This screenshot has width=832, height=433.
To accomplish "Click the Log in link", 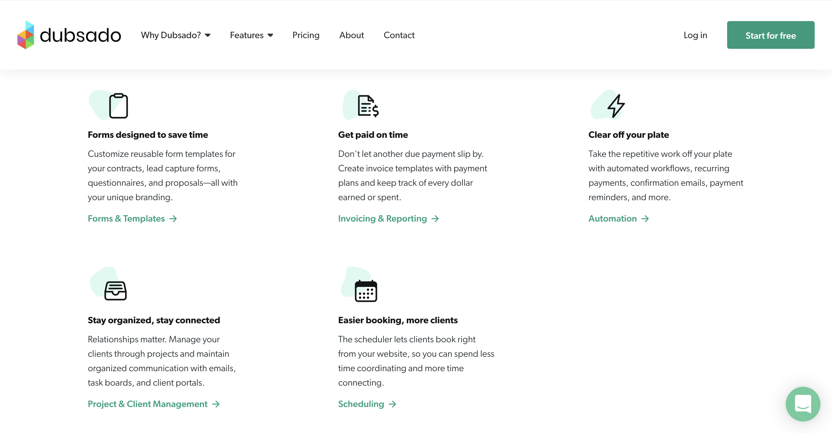I will coord(695,35).
